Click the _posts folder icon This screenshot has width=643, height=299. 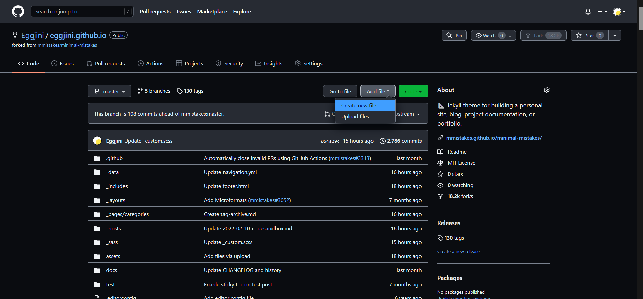tap(97, 229)
